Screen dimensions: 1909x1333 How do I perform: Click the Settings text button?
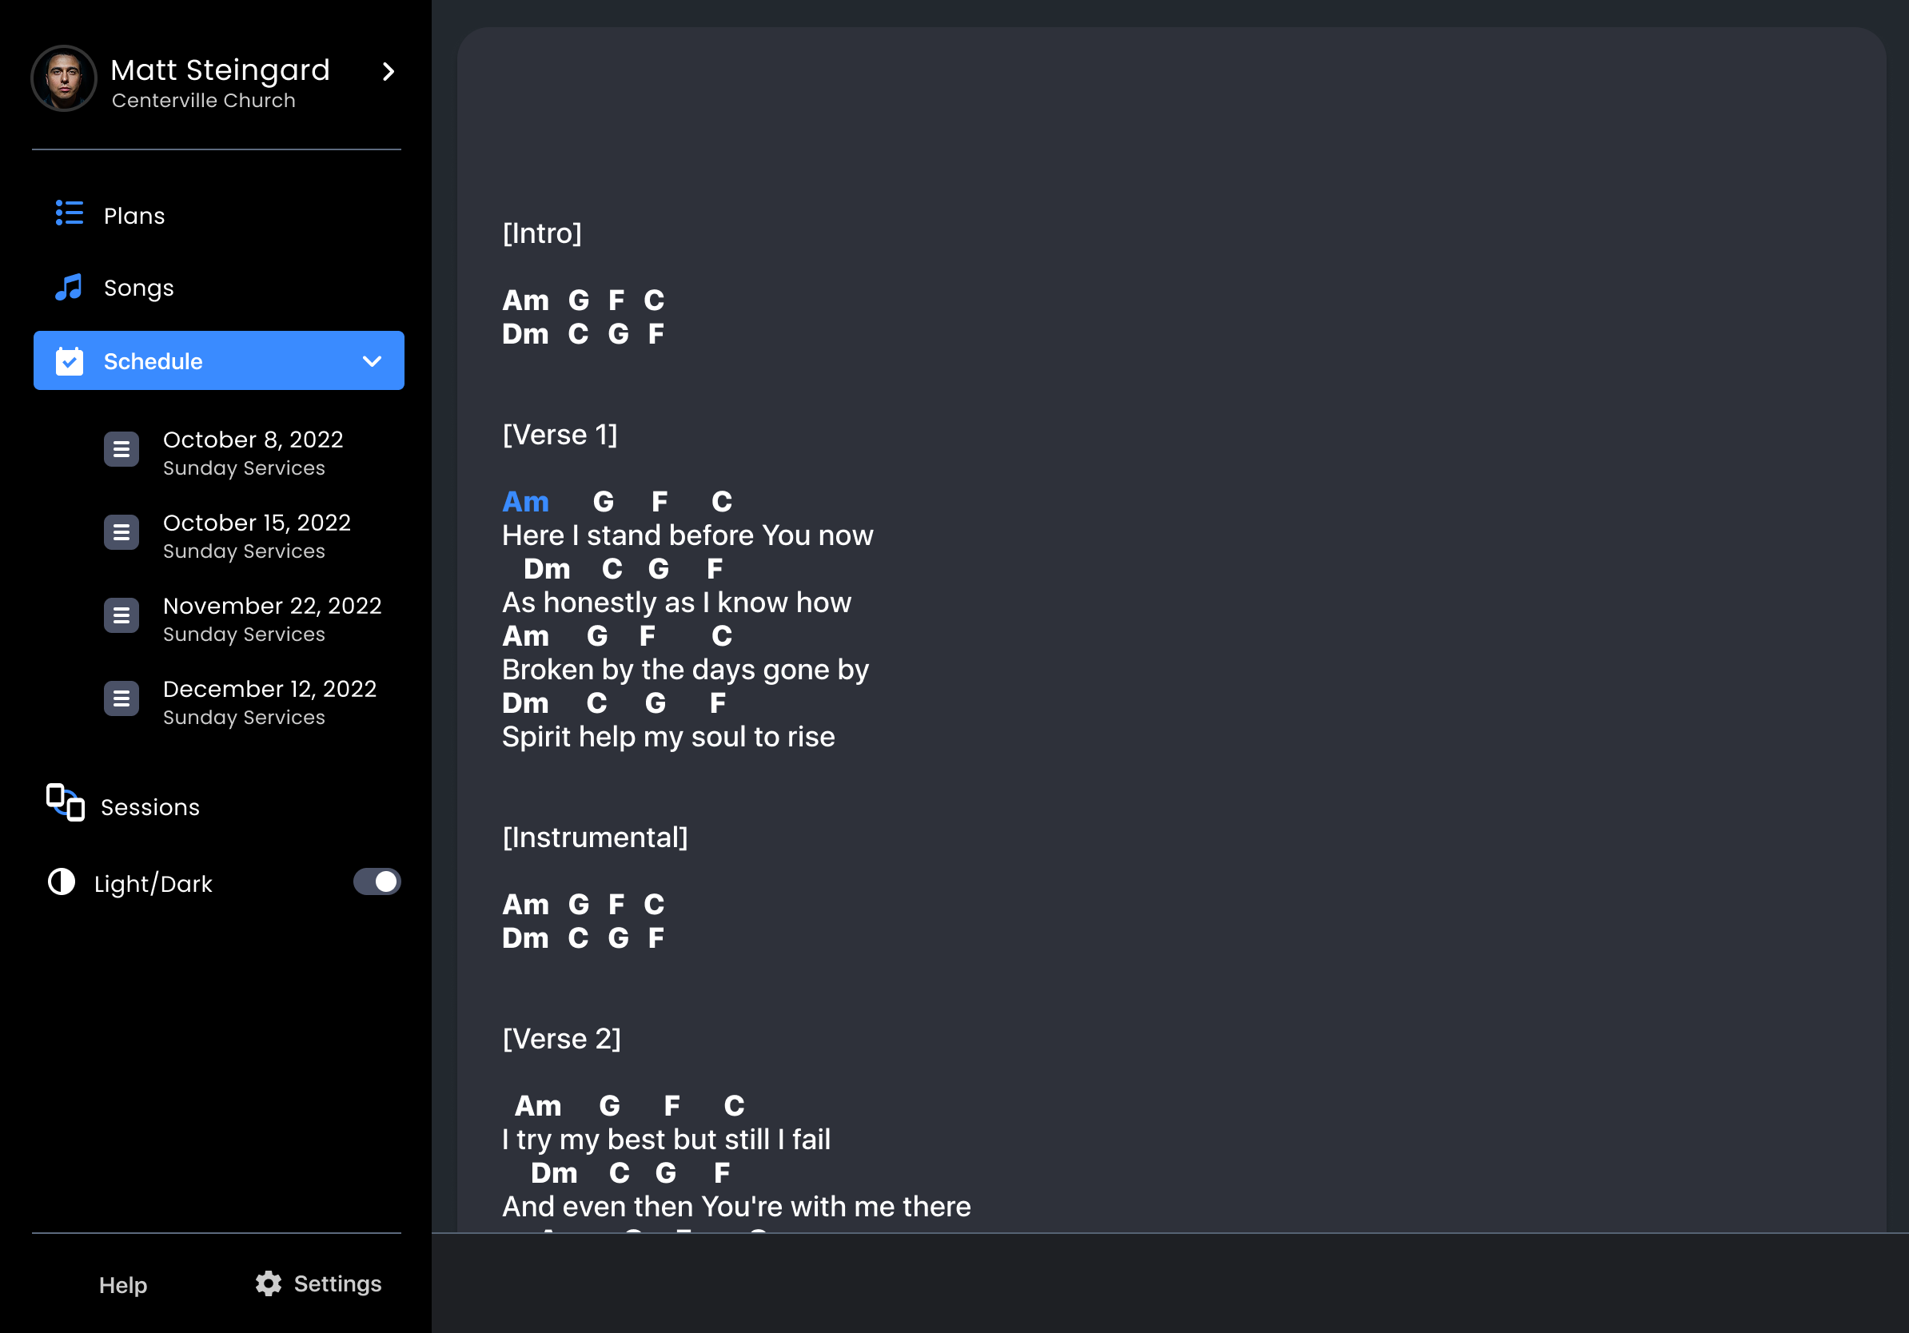tap(337, 1283)
